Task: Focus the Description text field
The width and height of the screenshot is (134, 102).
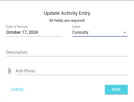Action: pyautogui.click(x=67, y=52)
